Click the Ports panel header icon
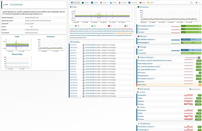 [x=71, y=7]
